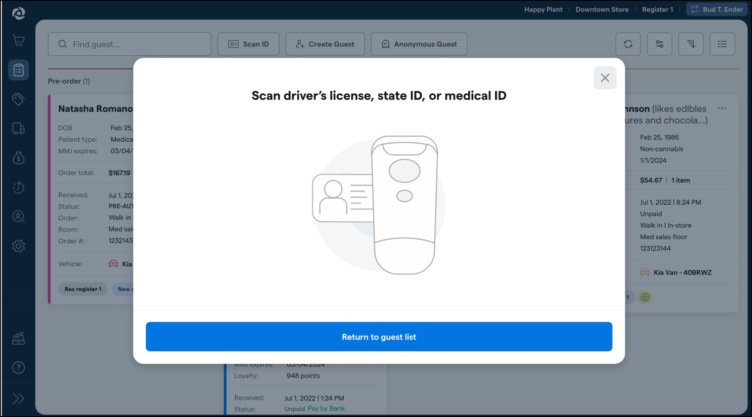Open the Bud T. Ender user switcher
This screenshot has height=417, width=752.
(x=717, y=9)
